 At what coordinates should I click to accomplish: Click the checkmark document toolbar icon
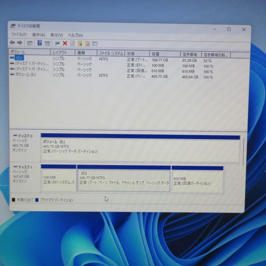coord(72,43)
